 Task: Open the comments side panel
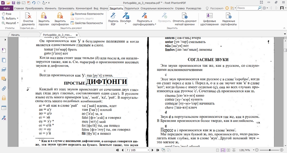[x=4, y=79]
